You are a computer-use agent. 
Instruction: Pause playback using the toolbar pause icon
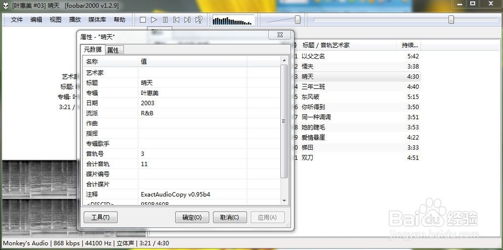[x=165, y=20]
